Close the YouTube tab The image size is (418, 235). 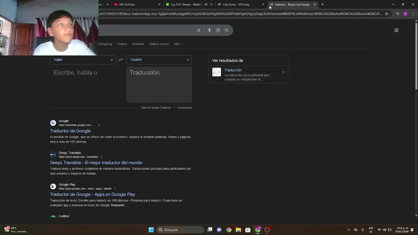tap(159, 5)
